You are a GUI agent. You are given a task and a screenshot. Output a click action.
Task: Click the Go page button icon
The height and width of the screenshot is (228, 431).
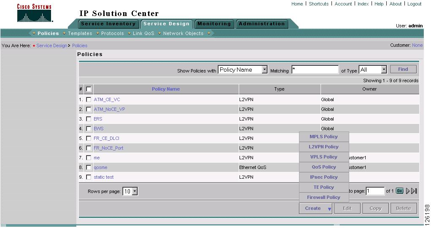tap(400, 191)
